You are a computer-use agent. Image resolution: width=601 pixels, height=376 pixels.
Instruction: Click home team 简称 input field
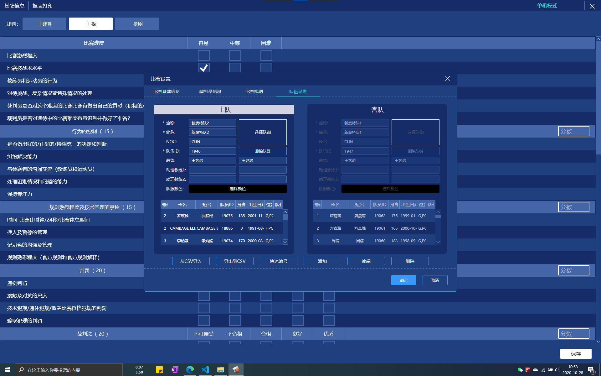(213, 132)
